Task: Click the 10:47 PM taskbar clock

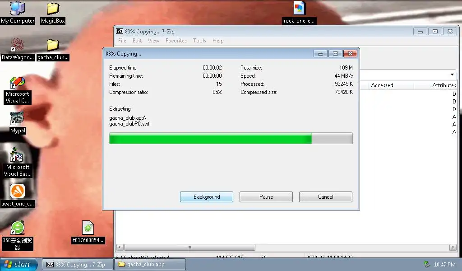Action: point(444,265)
